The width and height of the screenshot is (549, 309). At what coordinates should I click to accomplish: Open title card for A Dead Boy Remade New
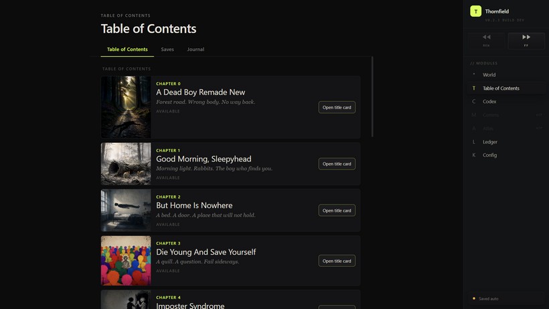tap(337, 107)
